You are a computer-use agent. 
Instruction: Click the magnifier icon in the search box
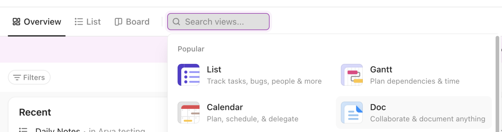pos(176,22)
